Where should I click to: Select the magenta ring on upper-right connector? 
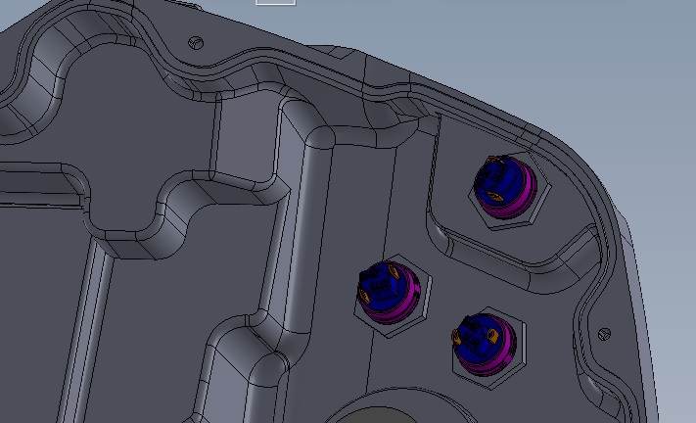coord(527,192)
